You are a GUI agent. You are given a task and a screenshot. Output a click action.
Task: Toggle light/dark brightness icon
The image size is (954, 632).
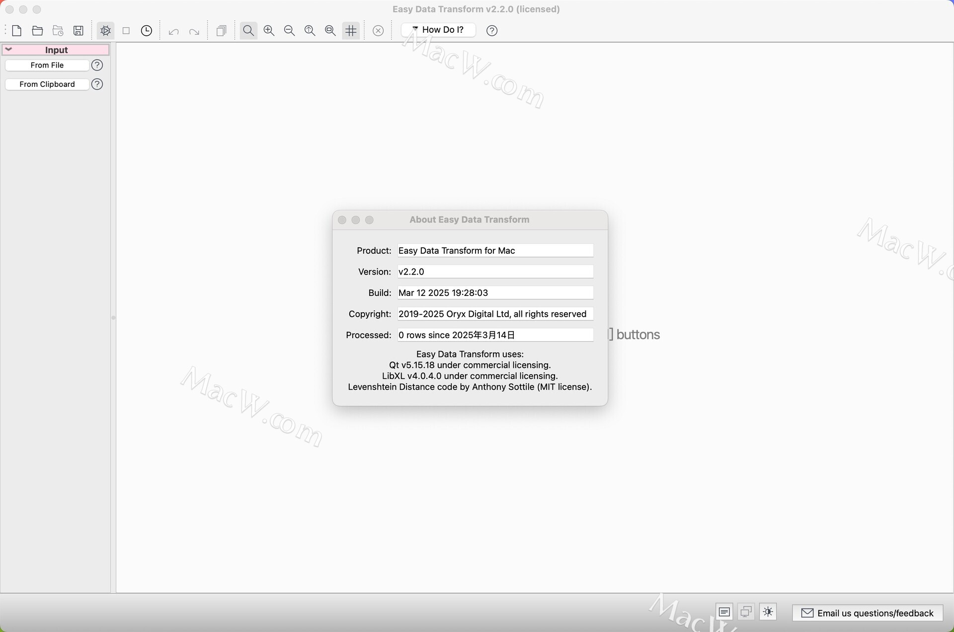tap(768, 612)
